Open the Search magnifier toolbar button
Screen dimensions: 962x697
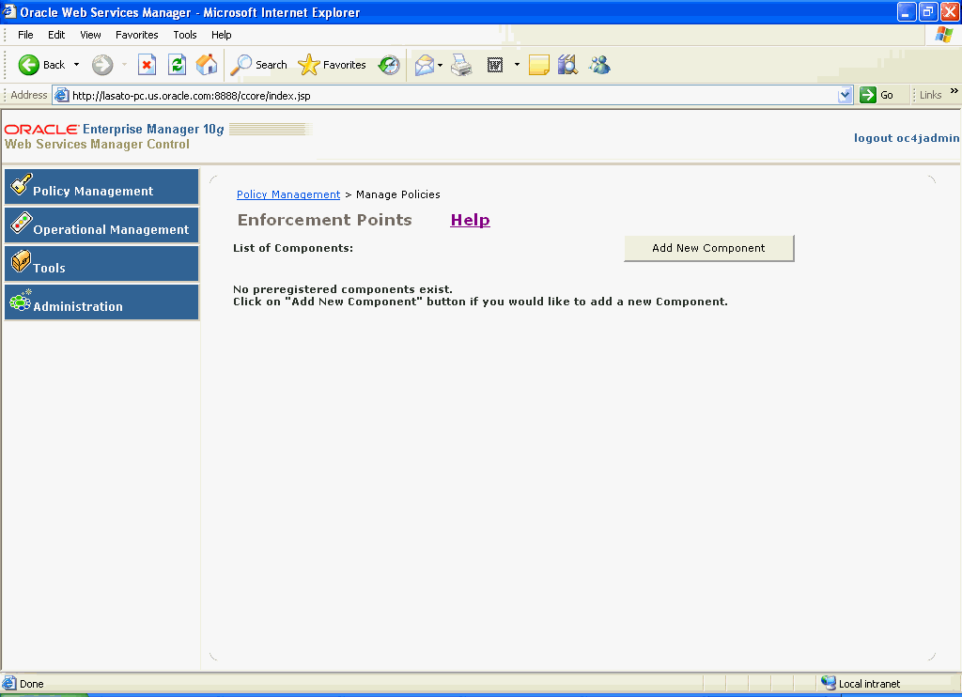coord(258,65)
